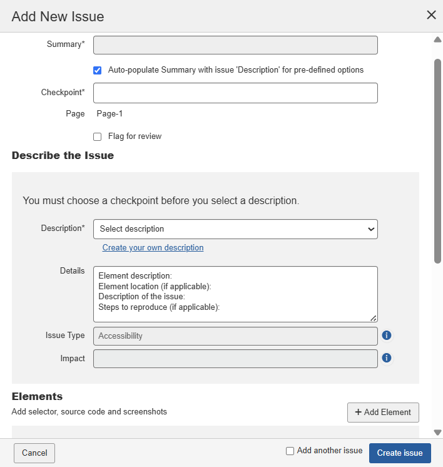Click the Details textarea resize handle
Image resolution: width=443 pixels, height=467 pixels.
(373, 318)
